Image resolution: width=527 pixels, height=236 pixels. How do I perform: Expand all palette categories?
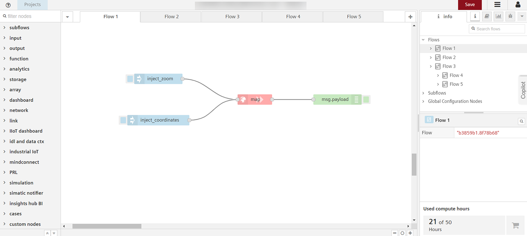pyautogui.click(x=54, y=233)
